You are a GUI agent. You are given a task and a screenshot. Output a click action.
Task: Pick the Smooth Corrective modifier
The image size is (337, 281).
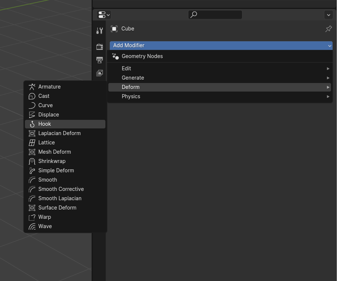[x=65, y=189]
